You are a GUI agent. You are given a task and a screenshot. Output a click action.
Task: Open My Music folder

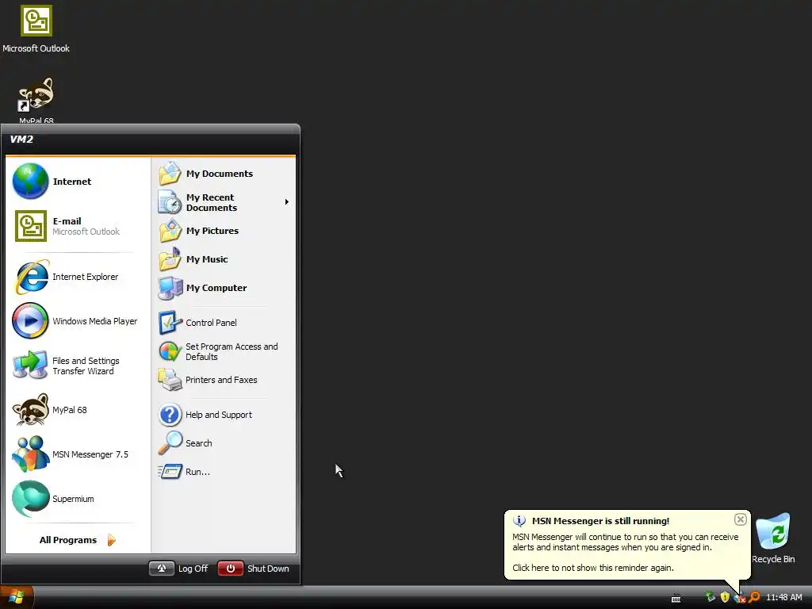pos(223,259)
